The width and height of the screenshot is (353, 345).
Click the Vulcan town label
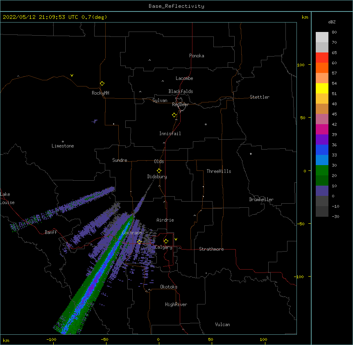(222, 325)
